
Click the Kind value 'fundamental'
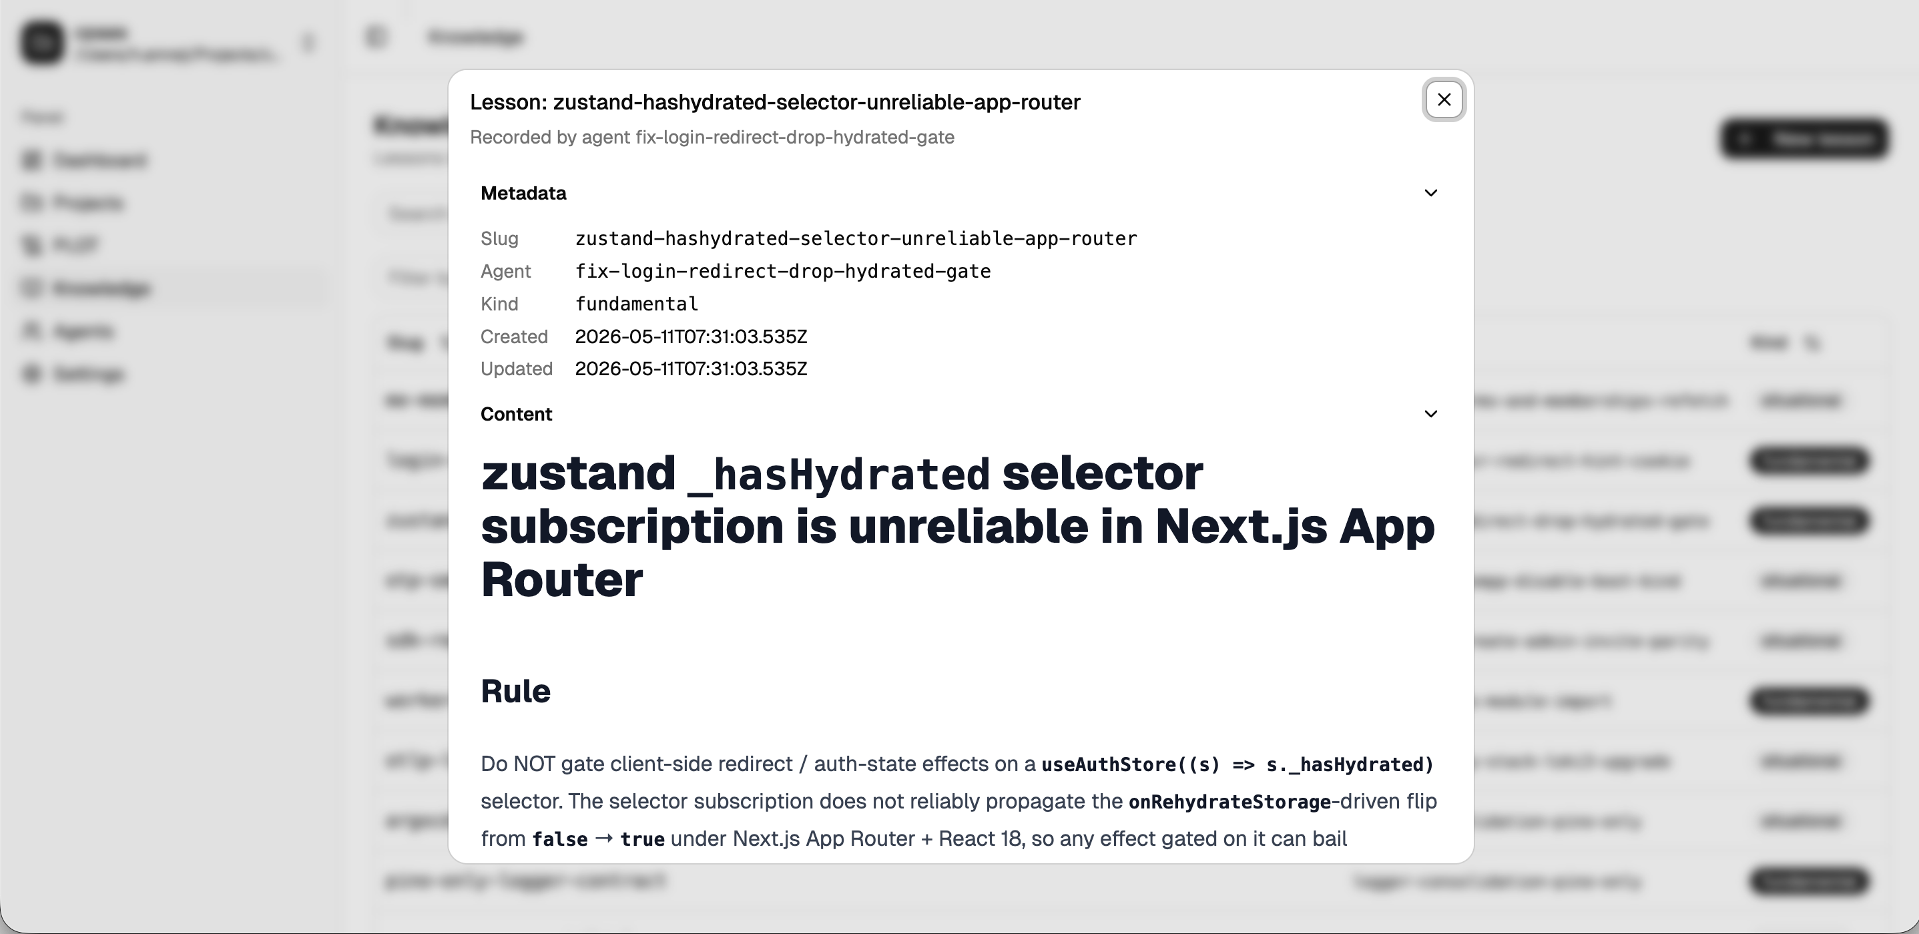tap(637, 304)
